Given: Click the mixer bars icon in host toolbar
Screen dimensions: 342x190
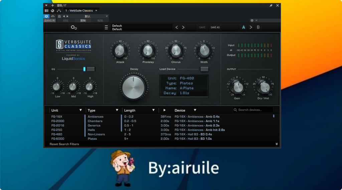Looking at the screenshot, I should click(x=46, y=11).
